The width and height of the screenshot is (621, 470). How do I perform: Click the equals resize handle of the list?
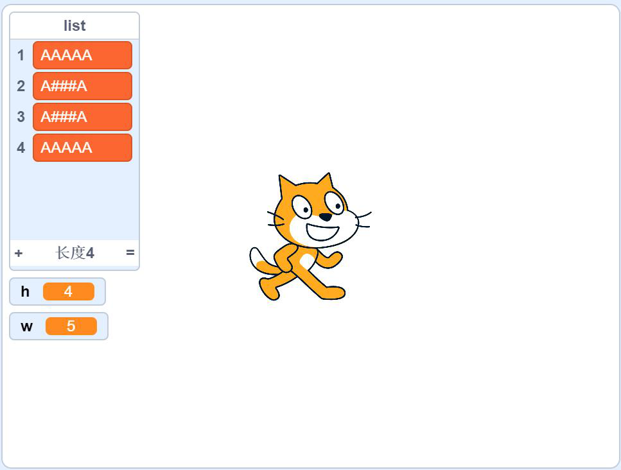(130, 252)
